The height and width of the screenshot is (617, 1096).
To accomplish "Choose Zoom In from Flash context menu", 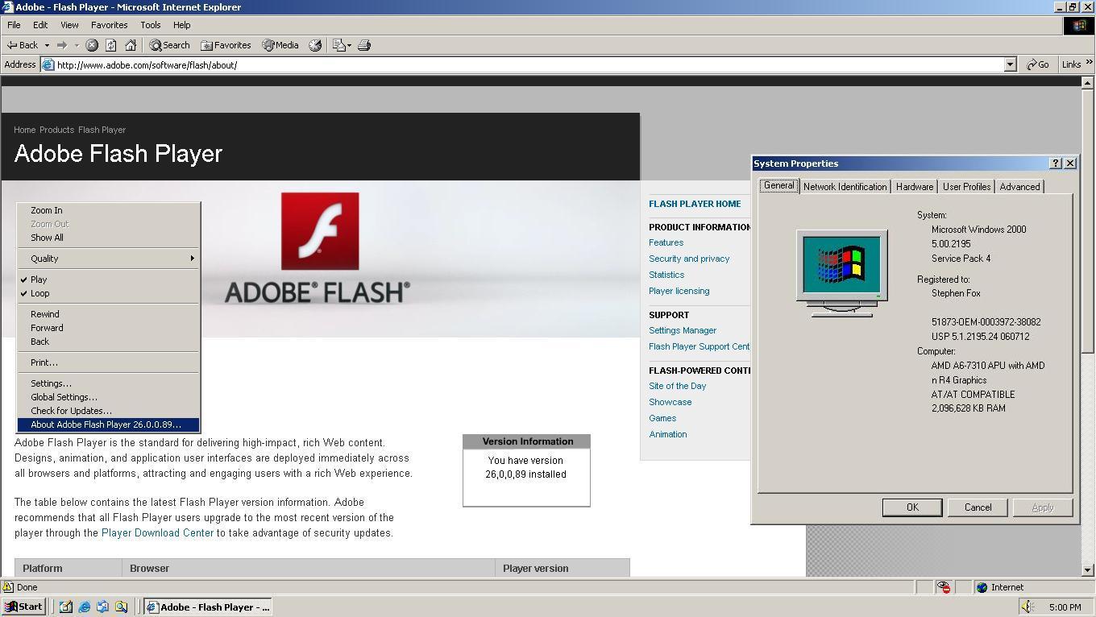I will (x=108, y=210).
